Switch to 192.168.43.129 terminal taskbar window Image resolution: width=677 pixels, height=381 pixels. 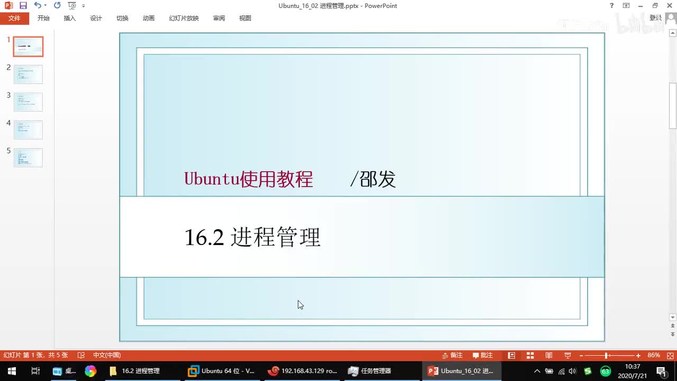point(302,371)
